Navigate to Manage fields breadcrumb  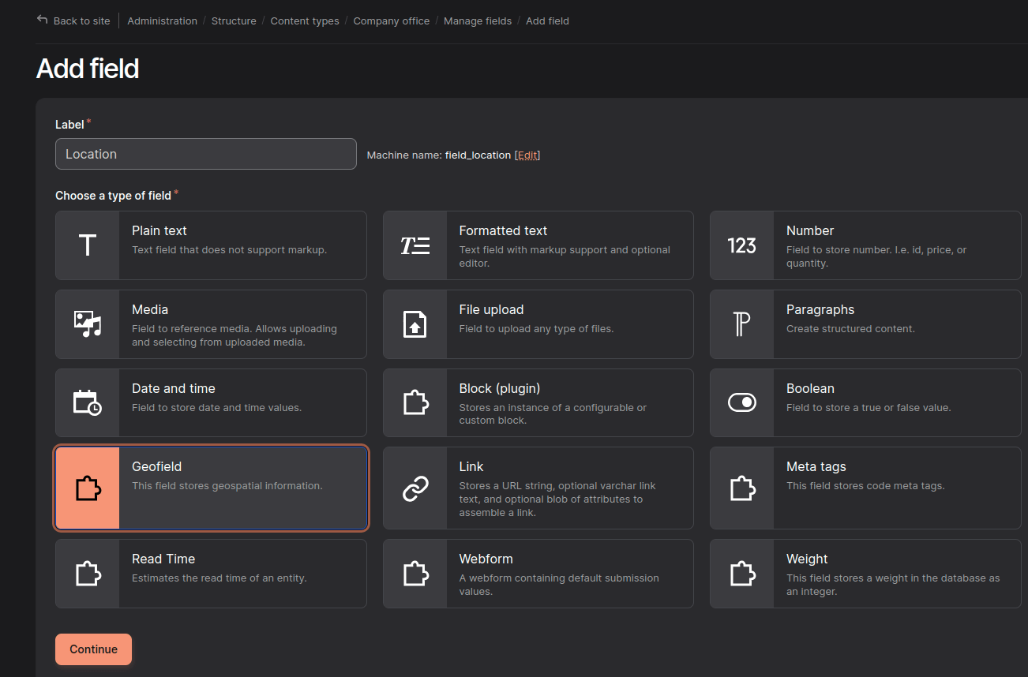point(478,21)
